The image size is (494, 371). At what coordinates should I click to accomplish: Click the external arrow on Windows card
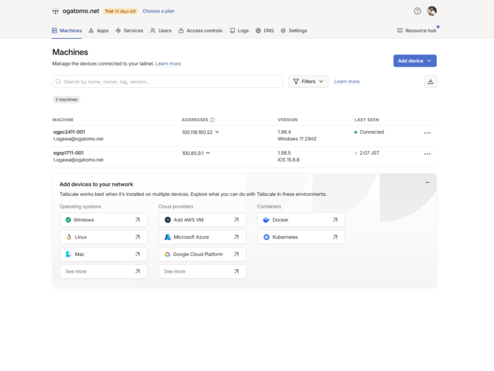[137, 220]
